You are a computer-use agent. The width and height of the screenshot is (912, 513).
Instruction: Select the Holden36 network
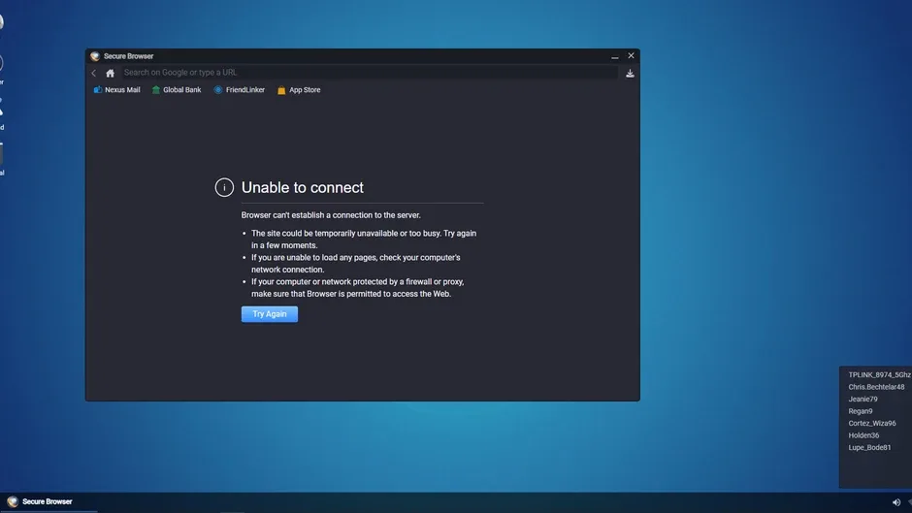863,435
